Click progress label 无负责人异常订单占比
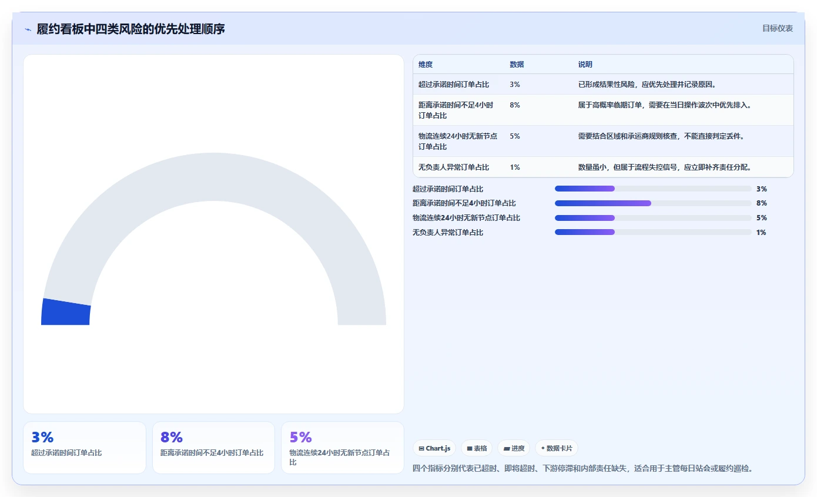817x497 pixels. click(x=448, y=233)
